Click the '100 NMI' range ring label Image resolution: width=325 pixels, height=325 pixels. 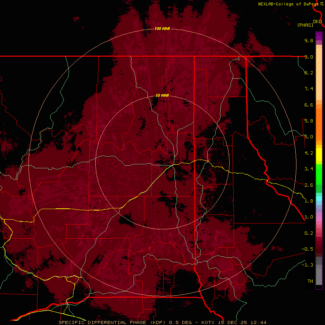coord(162,29)
